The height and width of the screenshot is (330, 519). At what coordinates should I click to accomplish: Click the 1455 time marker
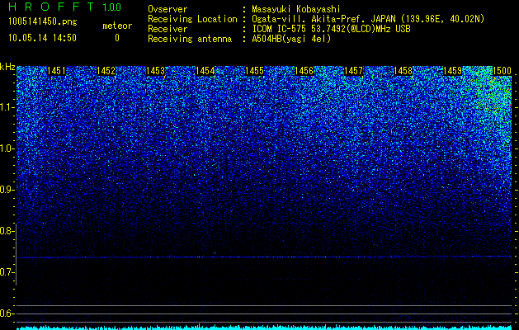(254, 70)
